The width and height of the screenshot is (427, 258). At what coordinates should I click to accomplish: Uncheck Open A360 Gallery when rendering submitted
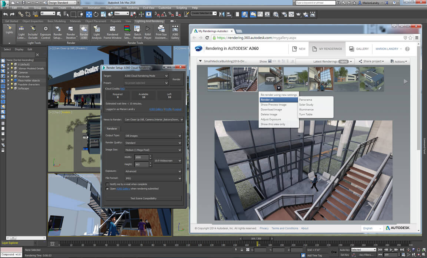(107, 189)
